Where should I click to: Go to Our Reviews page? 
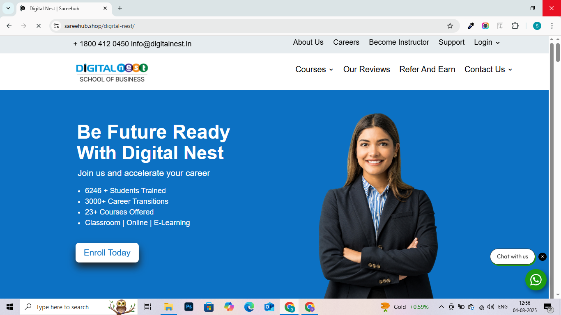click(366, 69)
